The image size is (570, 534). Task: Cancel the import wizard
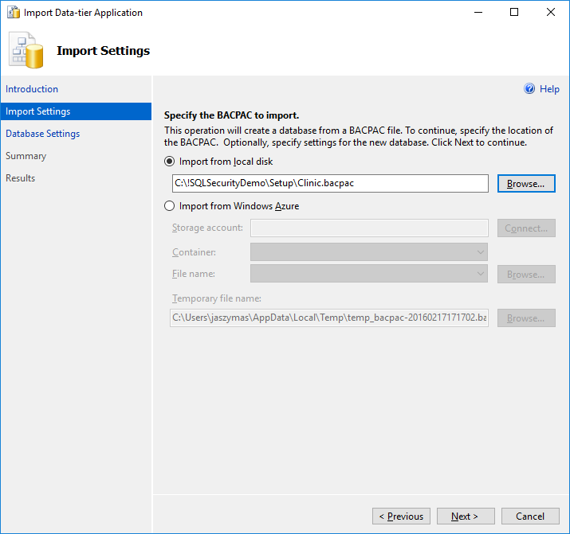point(530,516)
